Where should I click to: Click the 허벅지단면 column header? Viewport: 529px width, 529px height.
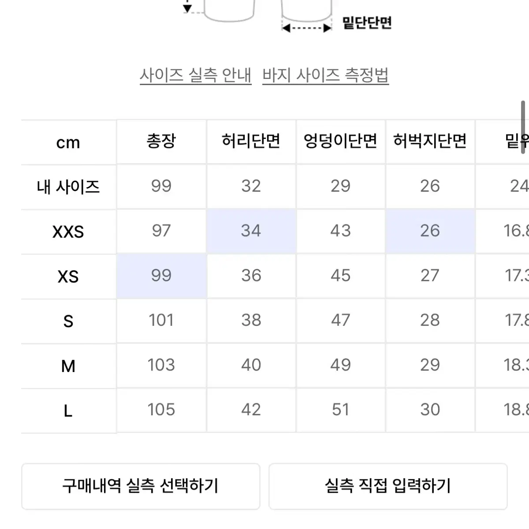click(x=430, y=142)
